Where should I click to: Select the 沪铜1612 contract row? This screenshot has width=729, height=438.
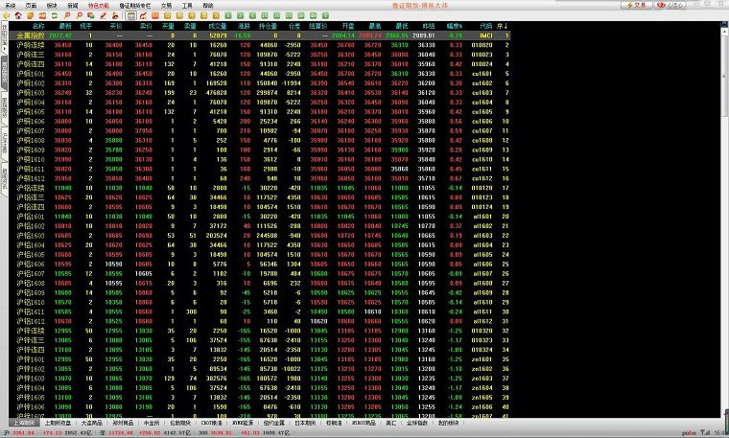259,178
